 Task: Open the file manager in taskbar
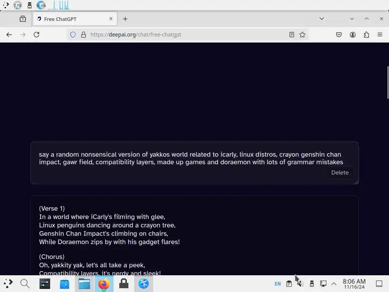click(x=84, y=284)
